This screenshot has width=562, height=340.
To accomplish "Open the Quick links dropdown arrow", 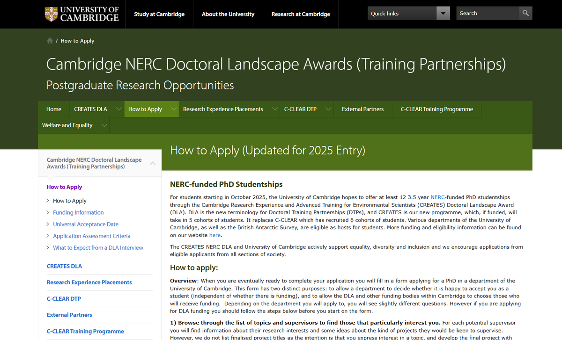I will [x=443, y=14].
